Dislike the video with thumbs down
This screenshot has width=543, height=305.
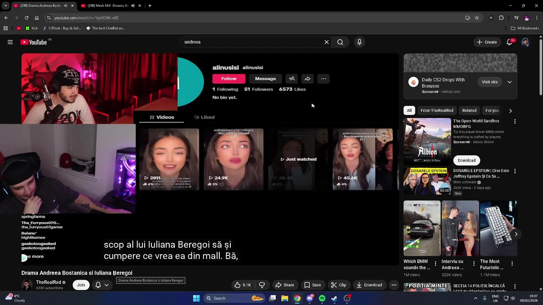tap(262, 285)
